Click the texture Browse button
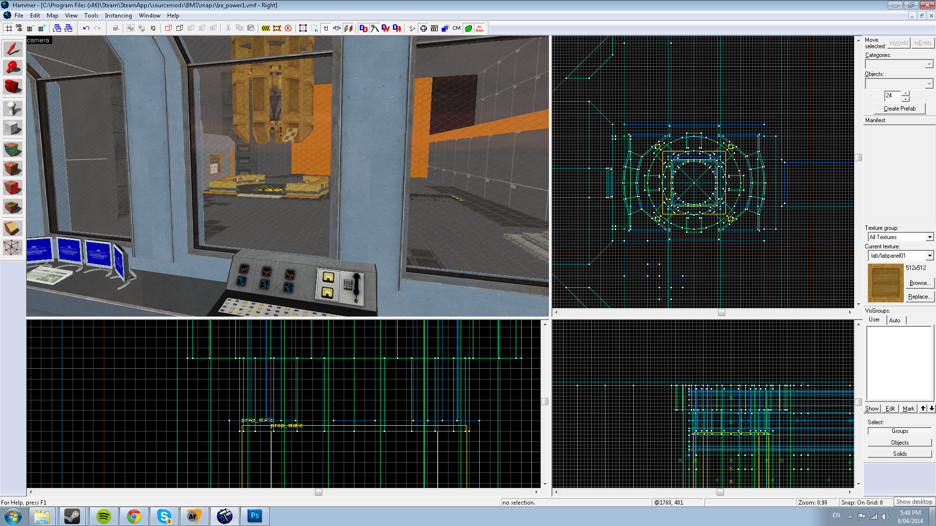936x526 pixels. pos(920,283)
